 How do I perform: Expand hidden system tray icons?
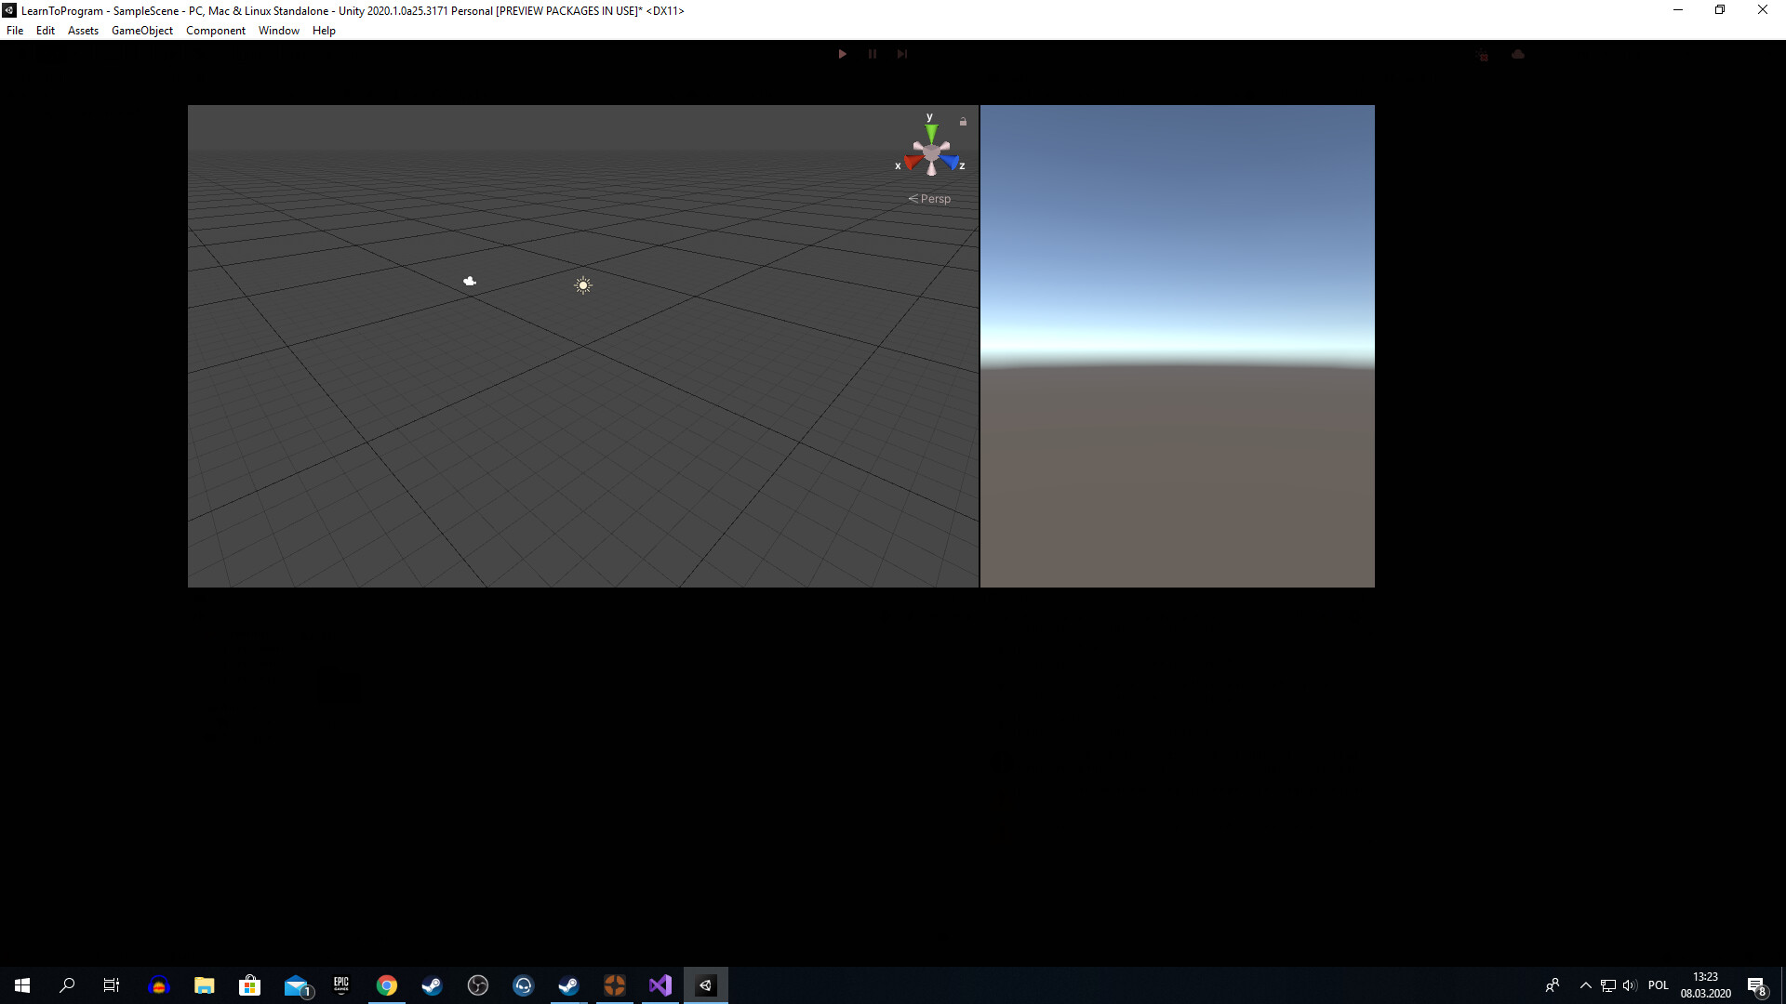pyautogui.click(x=1584, y=985)
